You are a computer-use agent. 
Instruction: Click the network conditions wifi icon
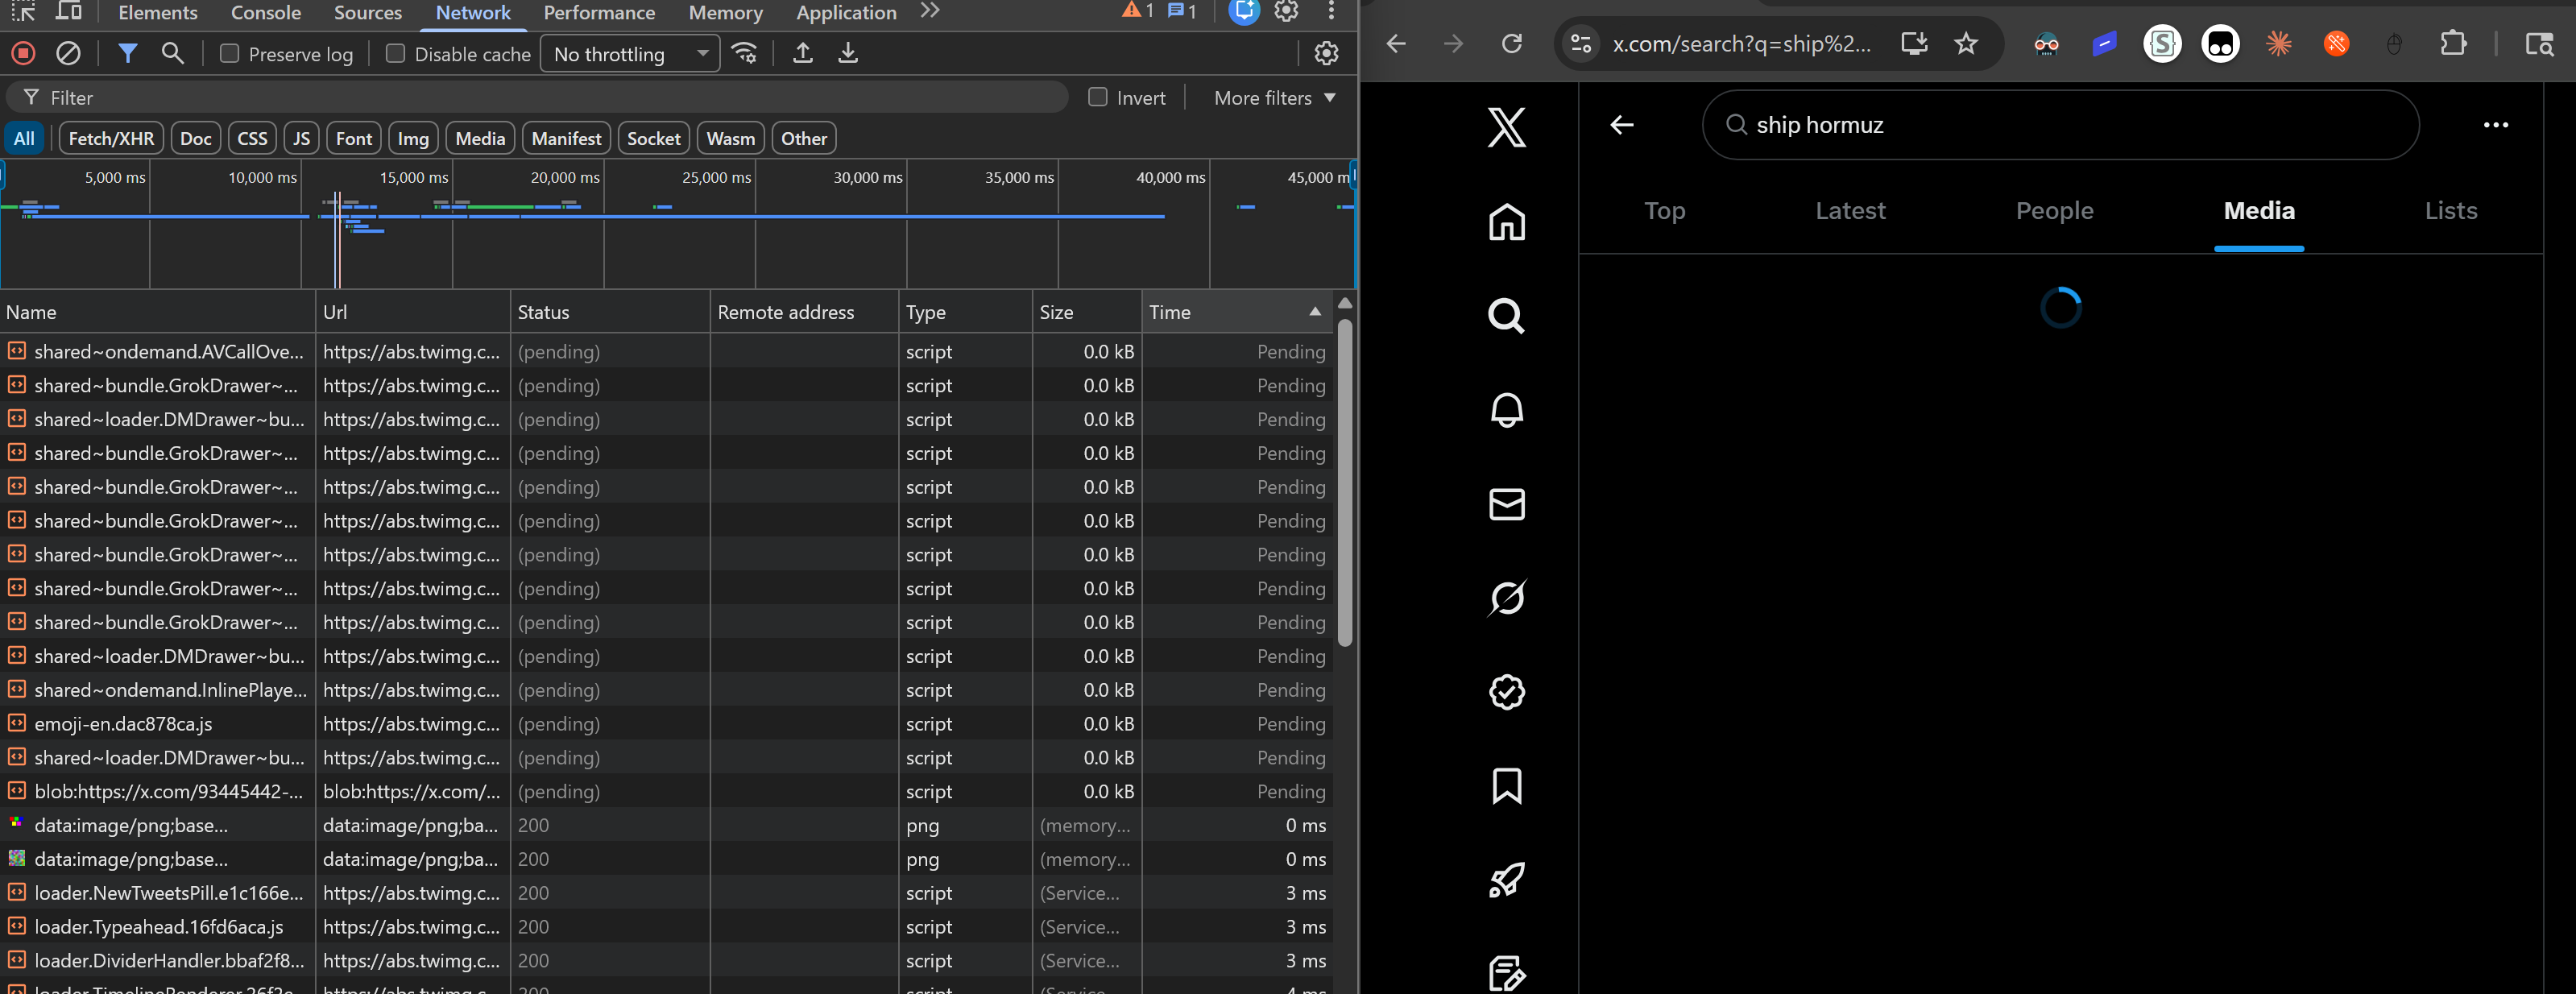coord(744,54)
